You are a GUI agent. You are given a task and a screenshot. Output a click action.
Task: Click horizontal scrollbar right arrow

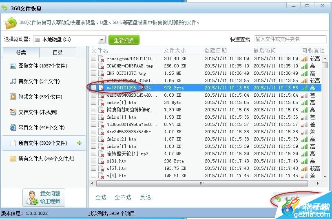(x=318, y=183)
